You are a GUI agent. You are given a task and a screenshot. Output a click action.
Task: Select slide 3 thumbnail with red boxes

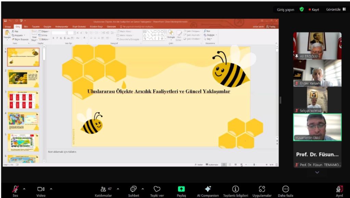23,100
